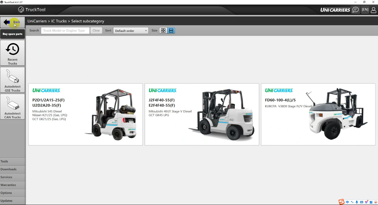Screen dimensions: 378x205
Task: Open the Tools menu in the sidebar
Action: point(12,161)
